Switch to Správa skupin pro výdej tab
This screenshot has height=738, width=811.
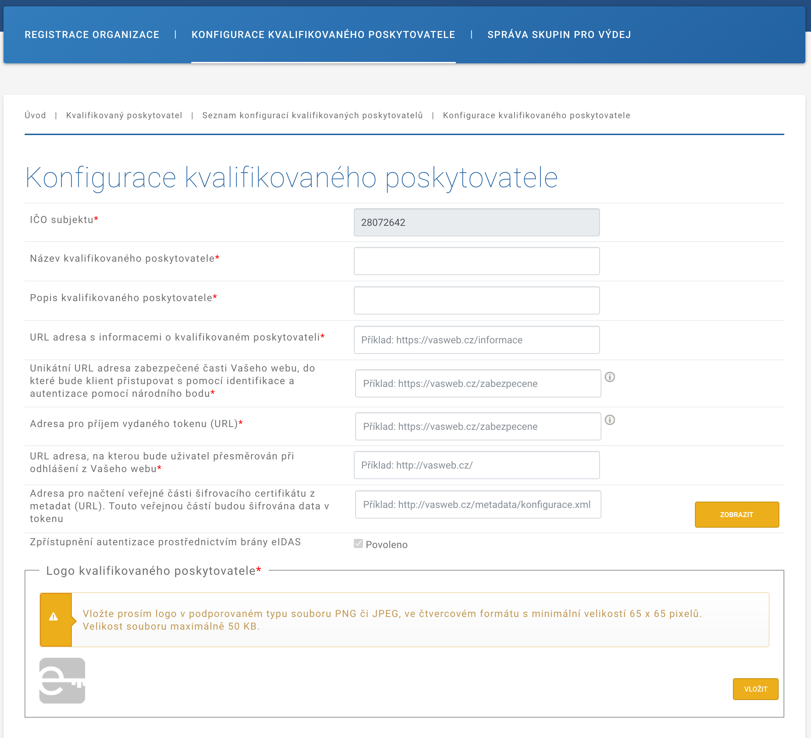559,34
